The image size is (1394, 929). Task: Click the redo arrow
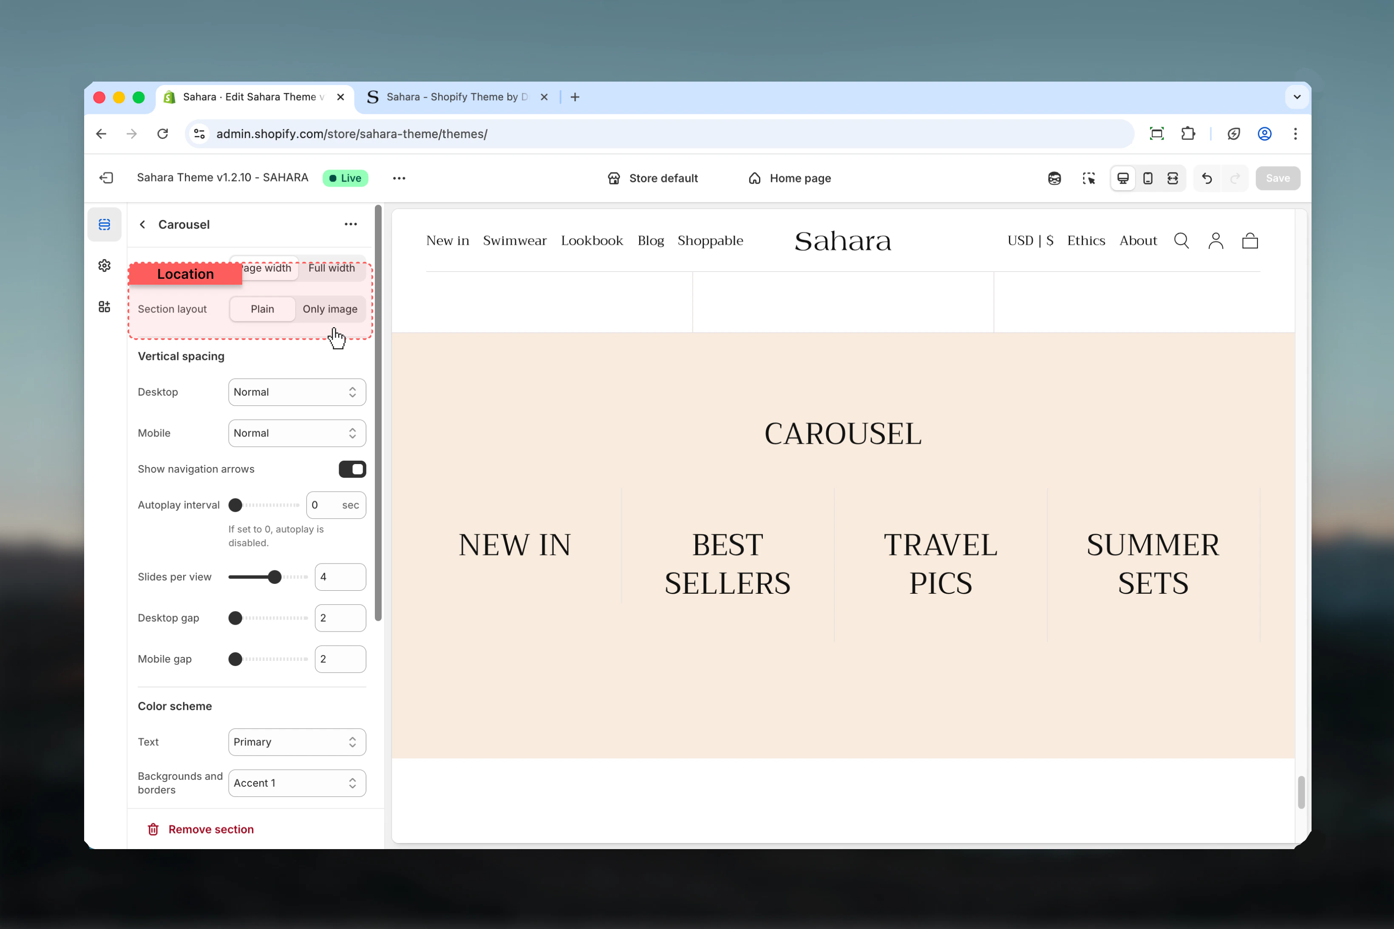(1235, 178)
